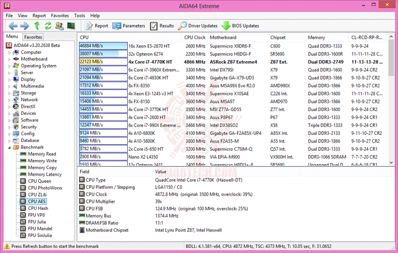Open benchmark Parameters
Screen dimensions: 398x253
(x=129, y=26)
